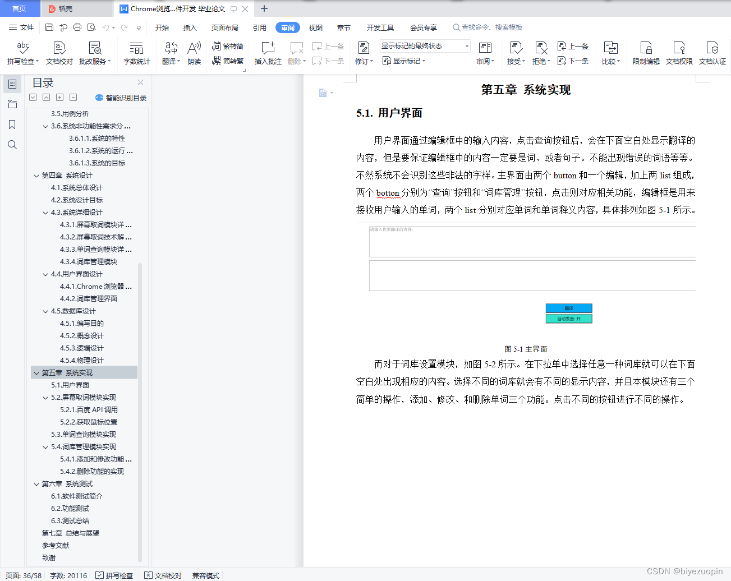Open the 章节 ribbon tab
Viewport: 731px width, 581px height.
pos(344,27)
